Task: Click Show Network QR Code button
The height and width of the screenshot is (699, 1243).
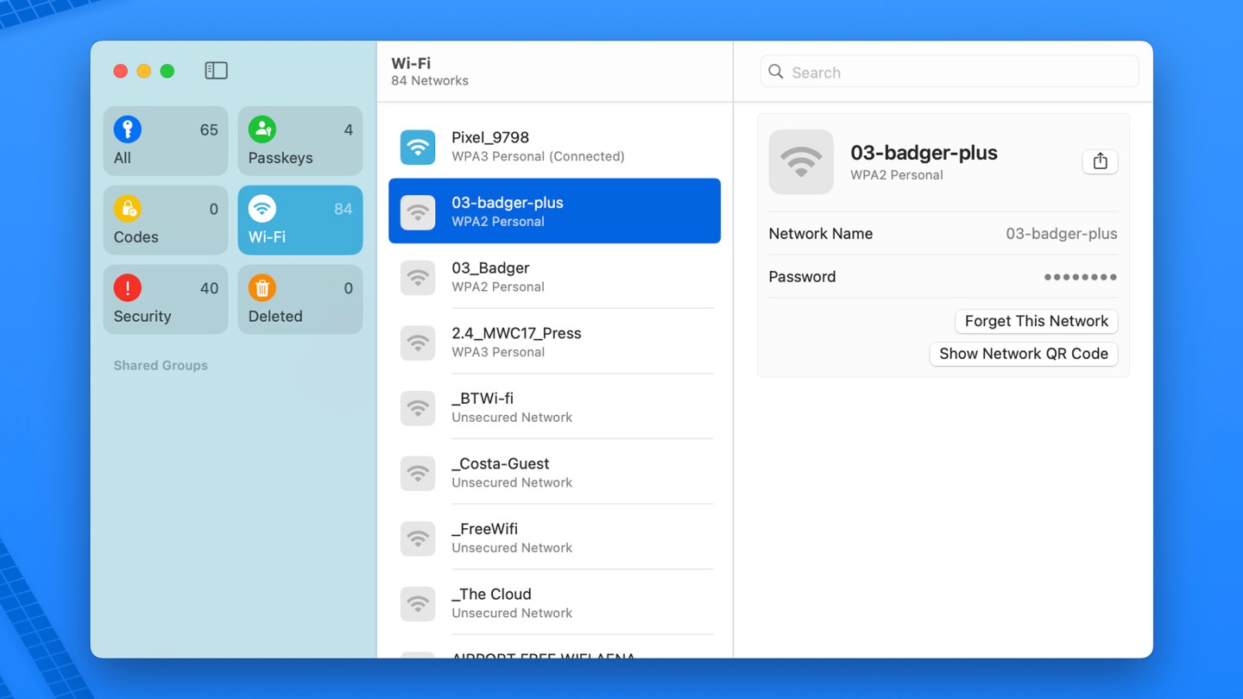Action: click(x=1023, y=354)
